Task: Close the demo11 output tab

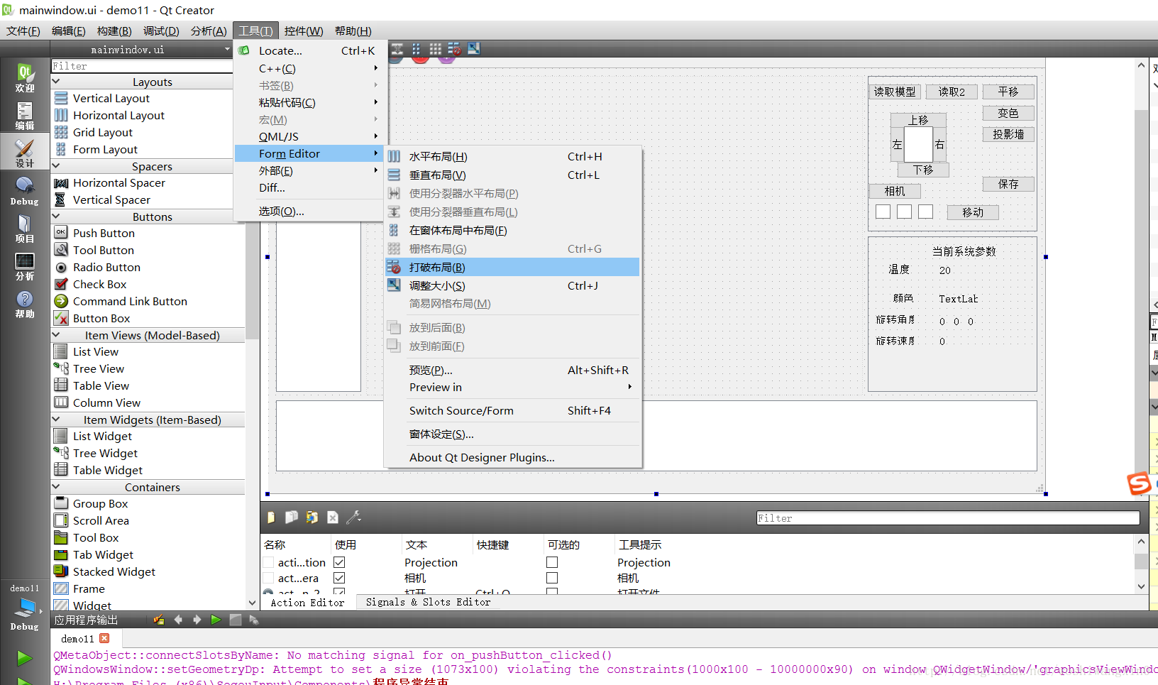Action: [x=104, y=638]
